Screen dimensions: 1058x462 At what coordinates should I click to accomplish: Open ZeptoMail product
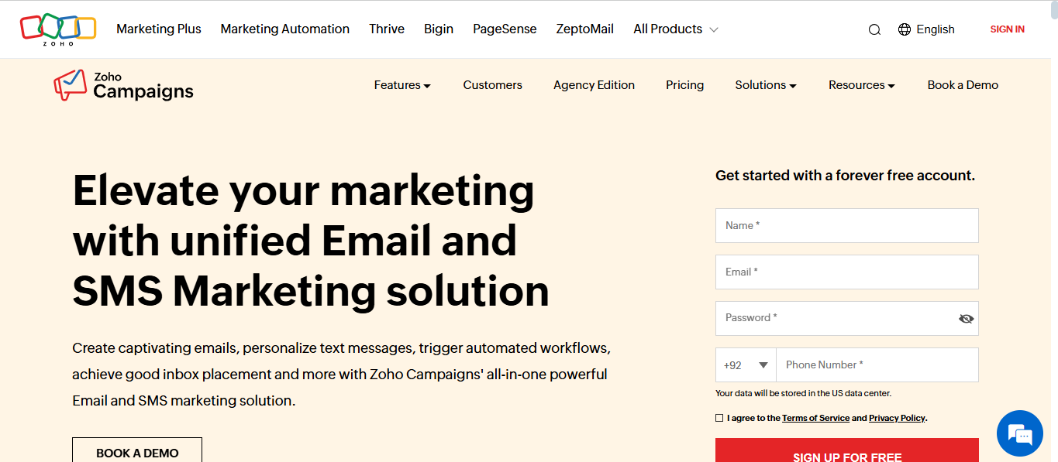585,29
